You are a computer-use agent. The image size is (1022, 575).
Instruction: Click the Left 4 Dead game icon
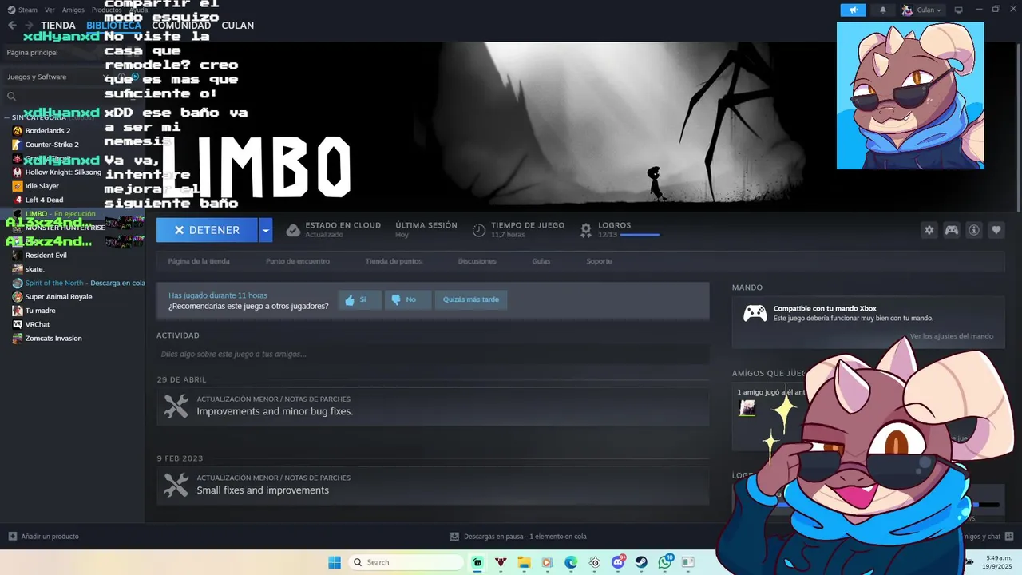[x=18, y=200]
